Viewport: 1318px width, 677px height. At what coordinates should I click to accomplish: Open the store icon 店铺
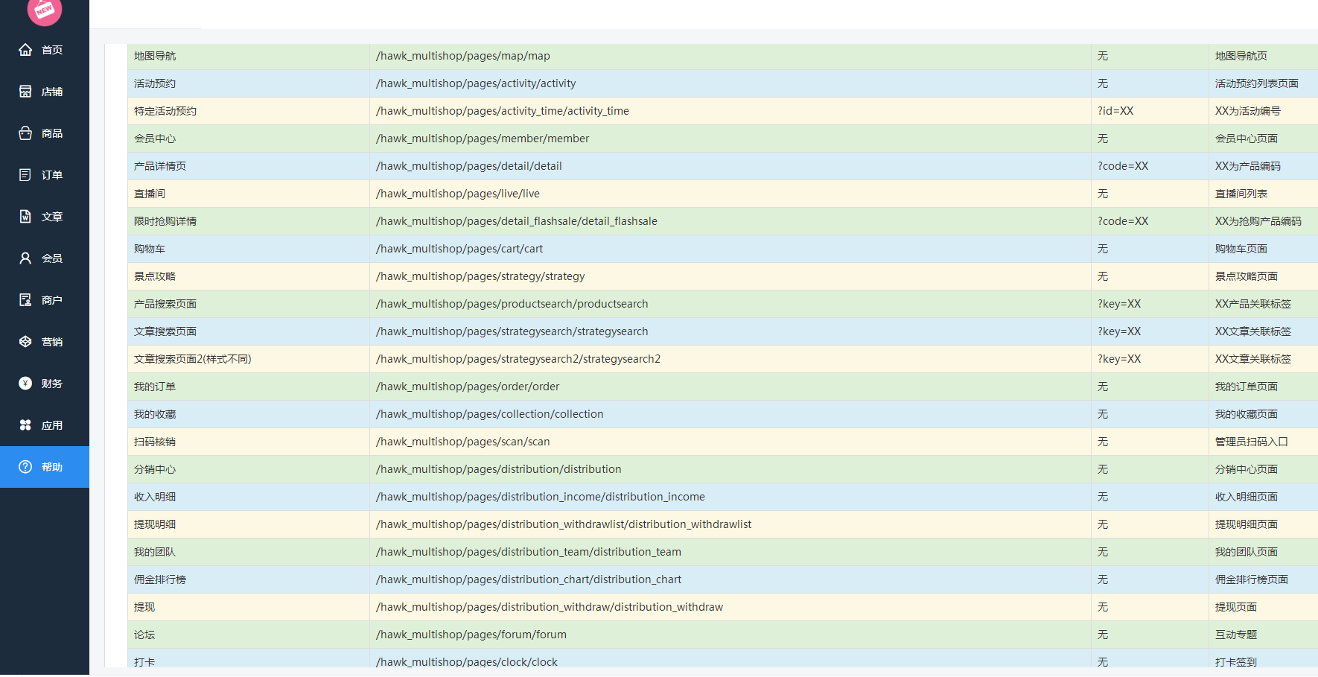25,92
